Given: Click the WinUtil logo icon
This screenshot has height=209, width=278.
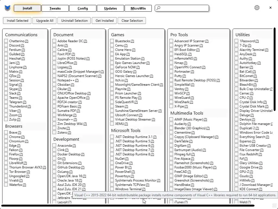Looking at the screenshot, I should click(7, 8).
